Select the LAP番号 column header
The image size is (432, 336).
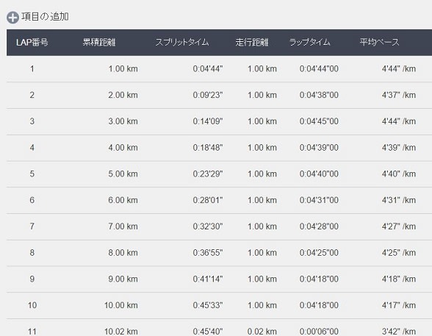coord(32,42)
